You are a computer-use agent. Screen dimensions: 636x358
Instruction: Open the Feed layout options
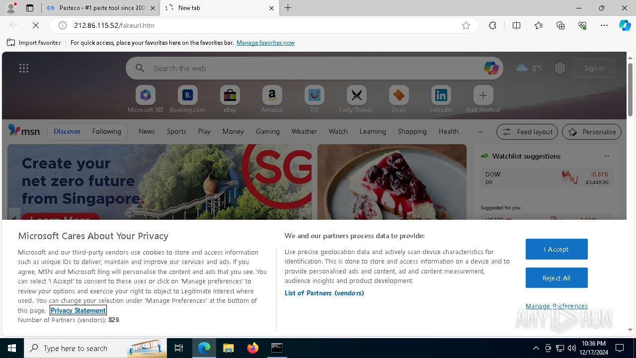click(x=527, y=132)
